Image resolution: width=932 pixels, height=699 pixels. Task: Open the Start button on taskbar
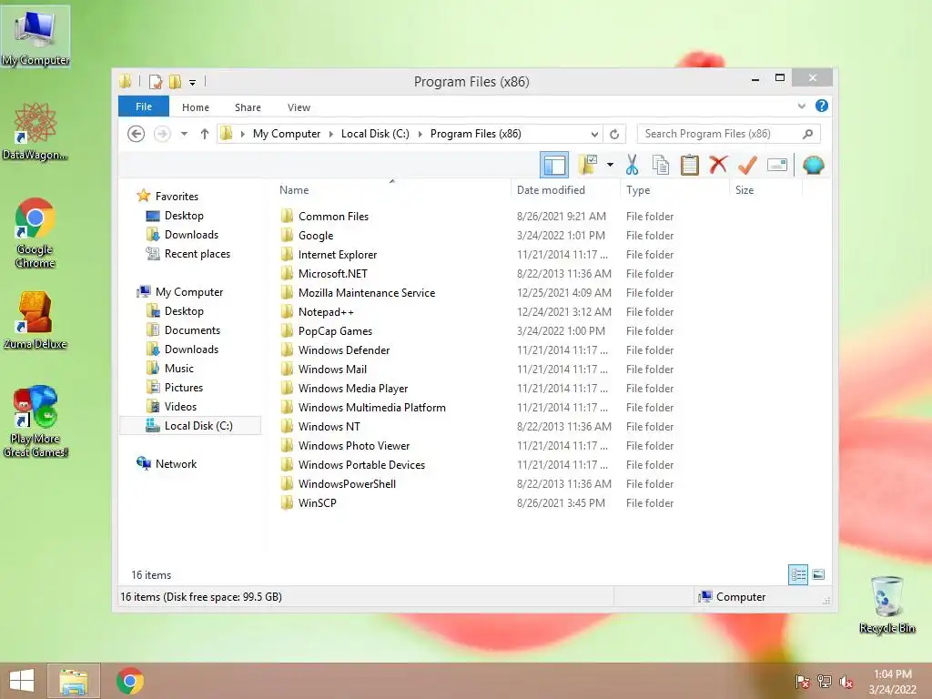pos(22,681)
